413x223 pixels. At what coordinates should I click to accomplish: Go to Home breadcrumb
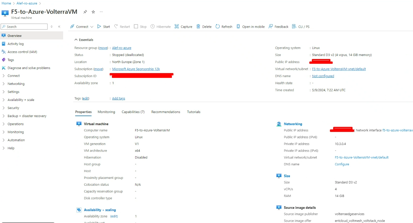coord(7,3)
